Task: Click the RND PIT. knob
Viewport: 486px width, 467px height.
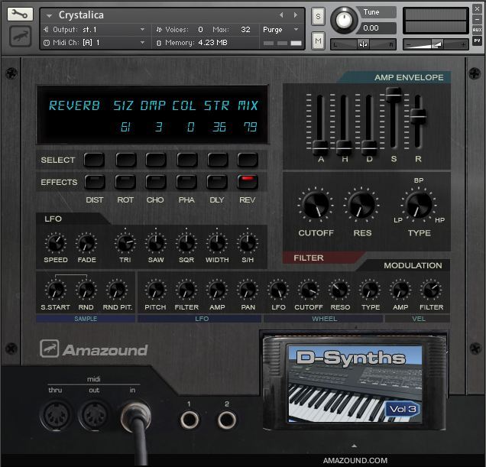Action: pyautogui.click(x=117, y=290)
